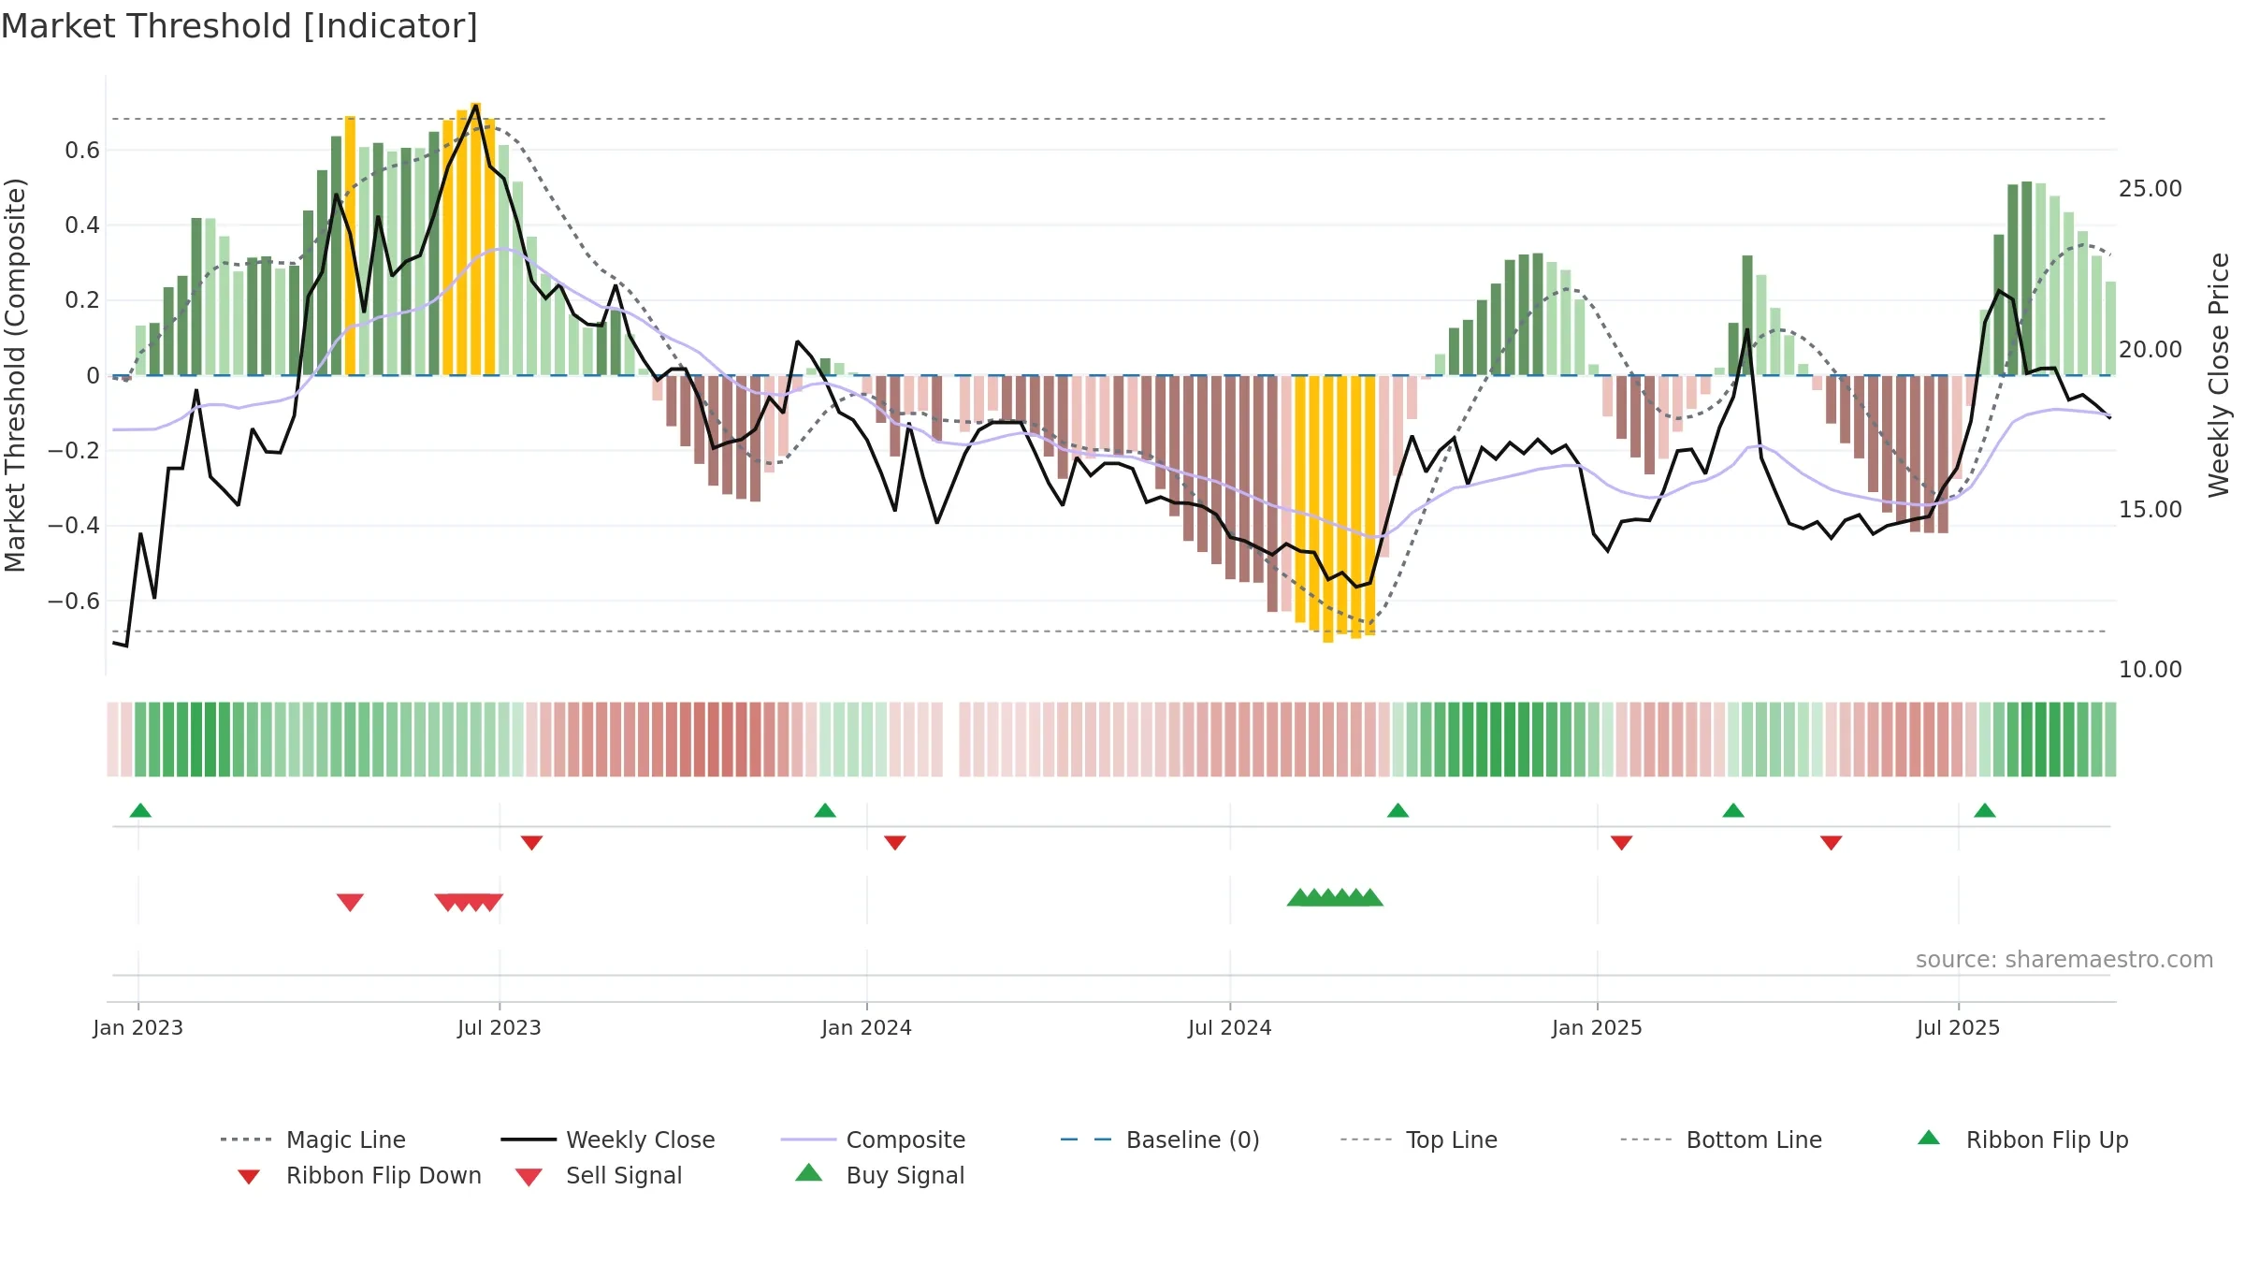Toggle the Ribbon Flip Down legend entry

coord(359,1175)
